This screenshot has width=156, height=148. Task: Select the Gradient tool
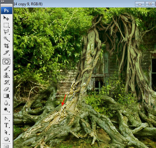tap(6, 96)
